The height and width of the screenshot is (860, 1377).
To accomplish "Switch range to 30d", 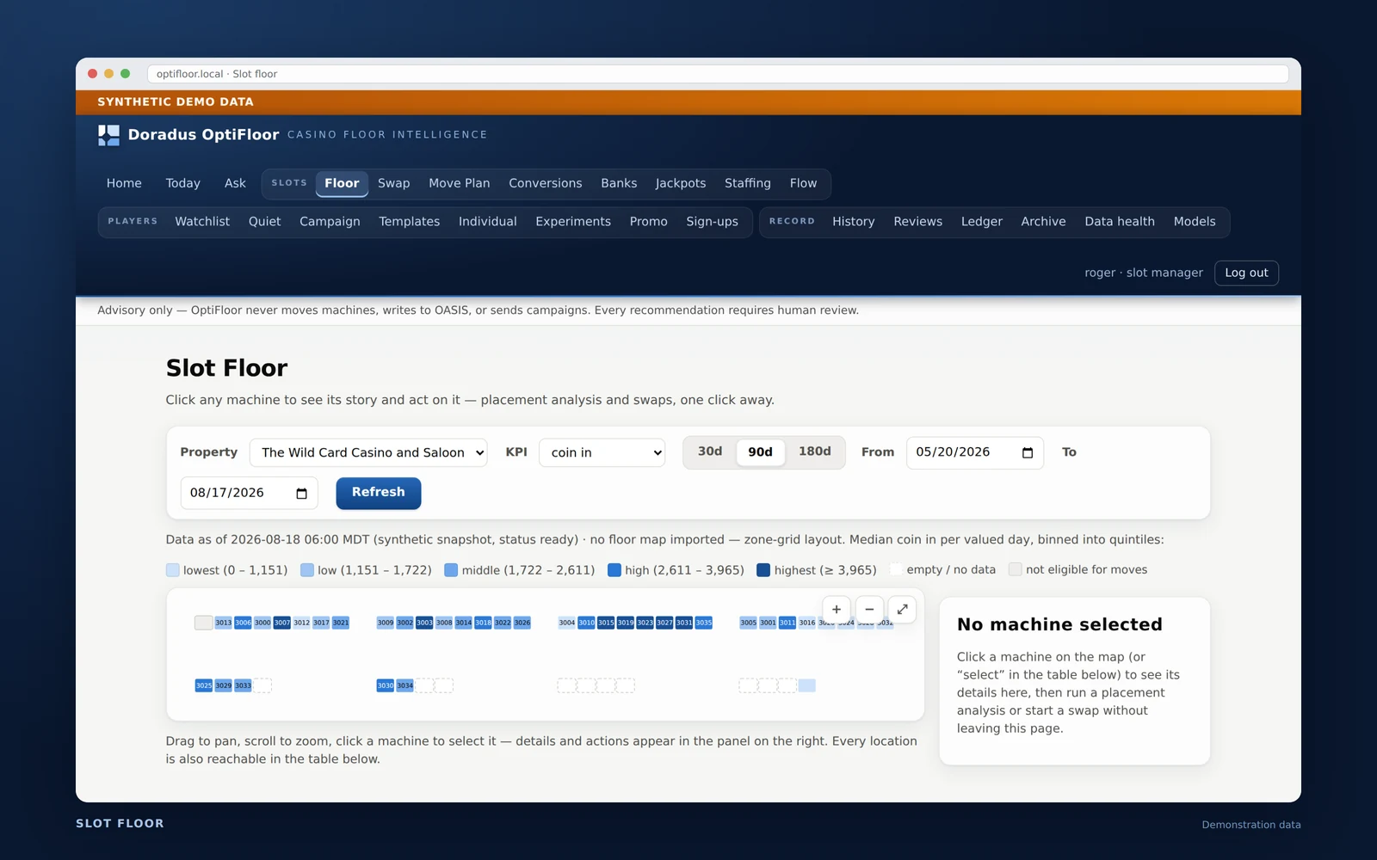I will click(710, 451).
